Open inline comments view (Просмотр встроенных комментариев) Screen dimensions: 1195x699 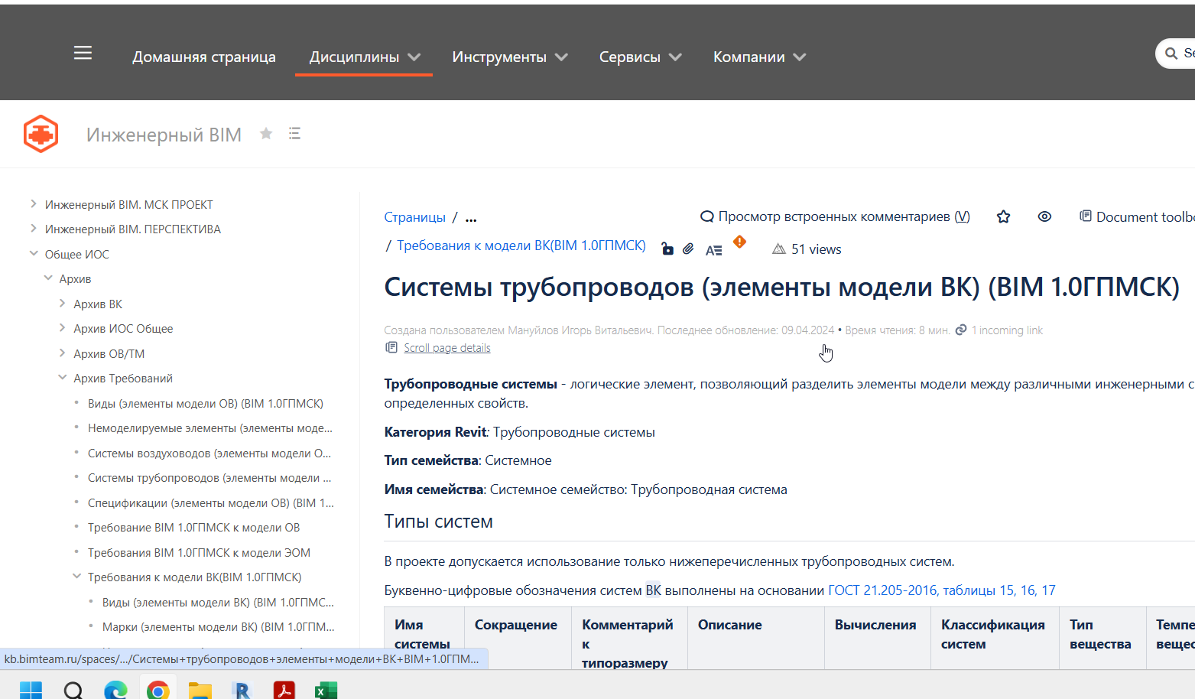[x=835, y=216]
